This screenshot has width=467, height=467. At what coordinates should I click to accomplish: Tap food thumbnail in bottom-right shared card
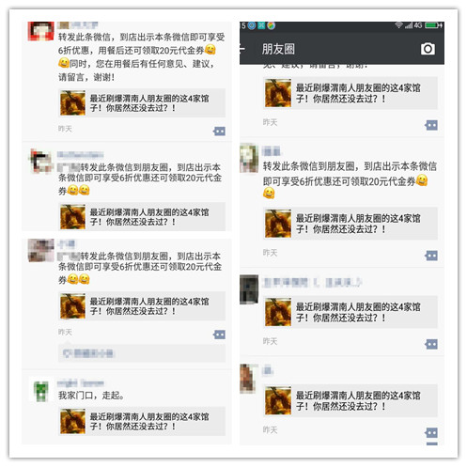click(278, 400)
